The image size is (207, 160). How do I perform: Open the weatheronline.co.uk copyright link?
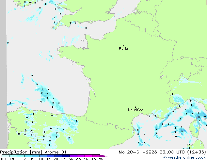[184, 157]
